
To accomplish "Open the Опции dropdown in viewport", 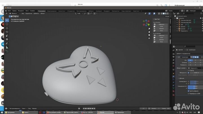I will click(x=168, y=16).
